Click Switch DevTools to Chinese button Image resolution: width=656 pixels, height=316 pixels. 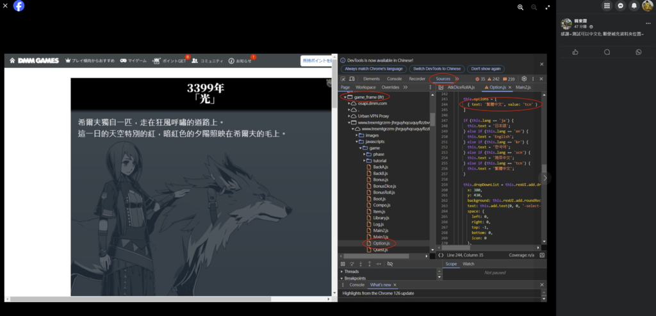tap(436, 69)
